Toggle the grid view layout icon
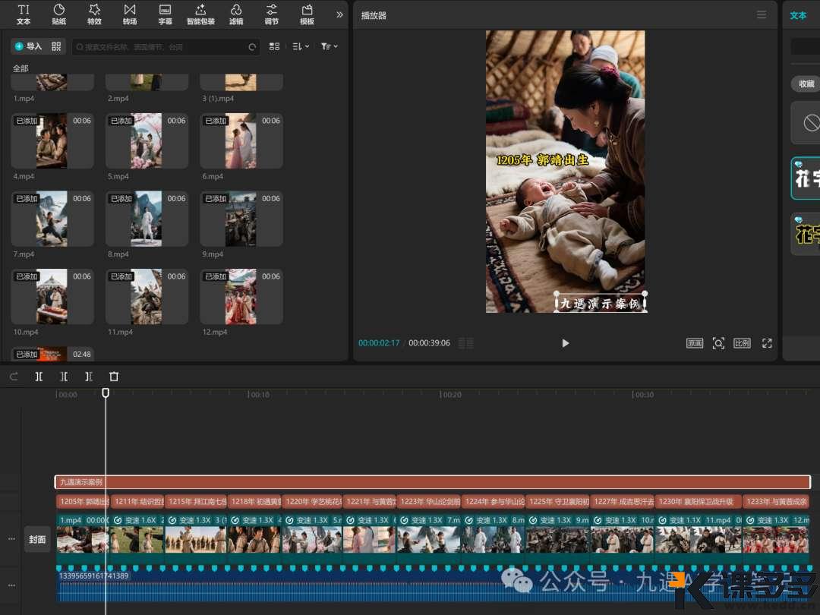820x615 pixels. [x=275, y=46]
